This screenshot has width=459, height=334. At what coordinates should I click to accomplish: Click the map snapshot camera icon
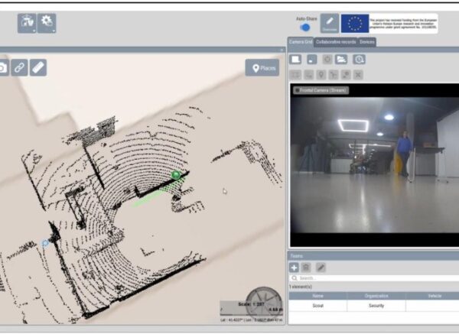coord(3,68)
